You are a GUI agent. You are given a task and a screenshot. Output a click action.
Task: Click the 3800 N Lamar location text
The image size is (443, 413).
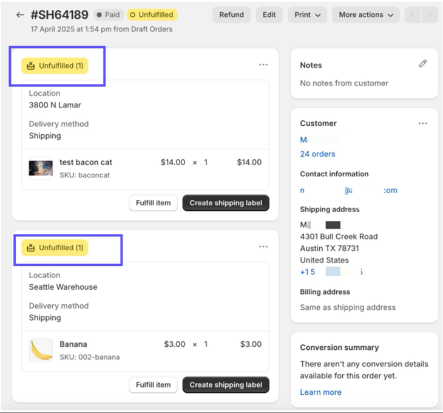tap(55, 105)
